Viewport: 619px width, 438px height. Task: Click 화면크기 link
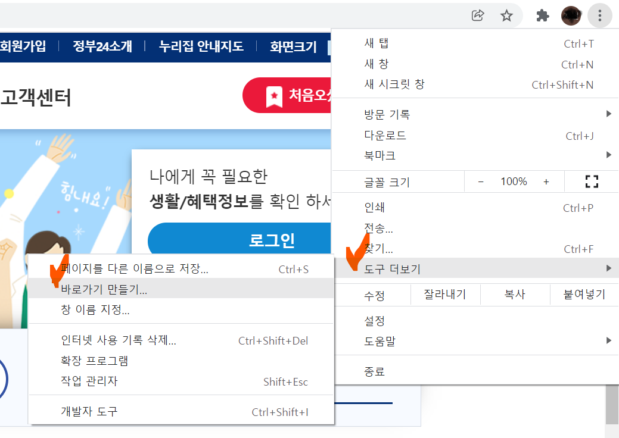pos(293,46)
